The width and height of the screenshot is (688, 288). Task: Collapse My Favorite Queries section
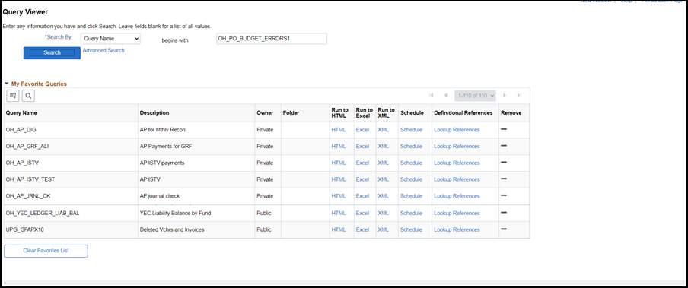pyautogui.click(x=7, y=84)
